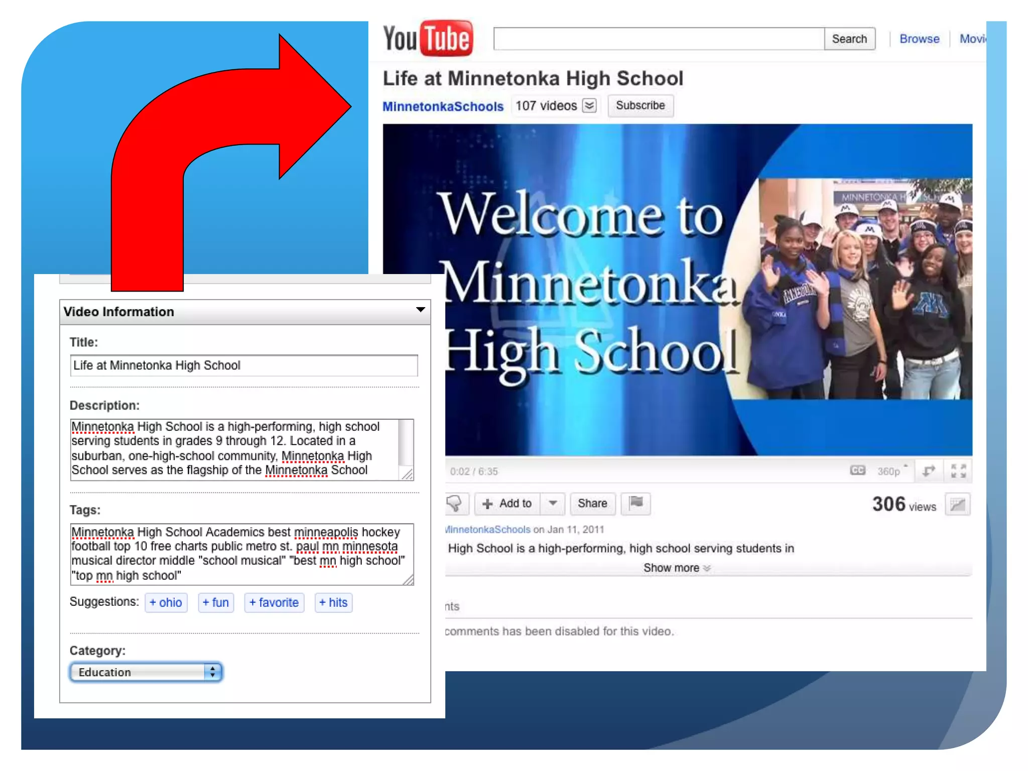Image resolution: width=1028 pixels, height=771 pixels.
Task: Flag this video with the flag icon
Action: coord(635,503)
